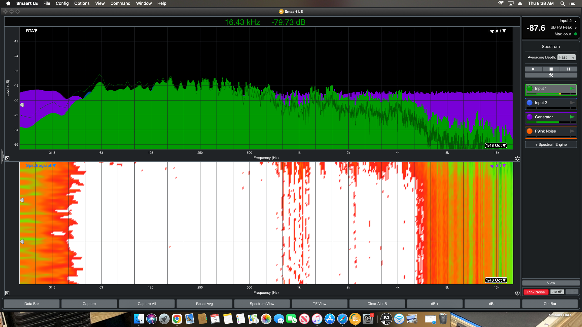Screen dimensions: 582x327
Task: Toggle Generator engine run arrow
Action: [x=572, y=117]
